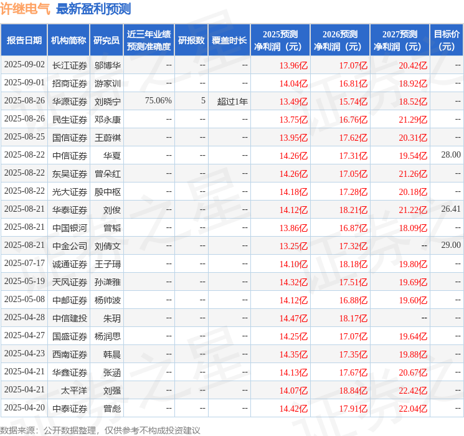Viewport: 464px width, 436px height.
Task: Click the 覆盖时长 column header
Action: 229,40
